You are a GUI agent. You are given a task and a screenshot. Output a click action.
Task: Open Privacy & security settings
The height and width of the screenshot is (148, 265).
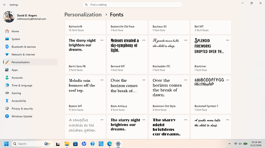pos(30,109)
